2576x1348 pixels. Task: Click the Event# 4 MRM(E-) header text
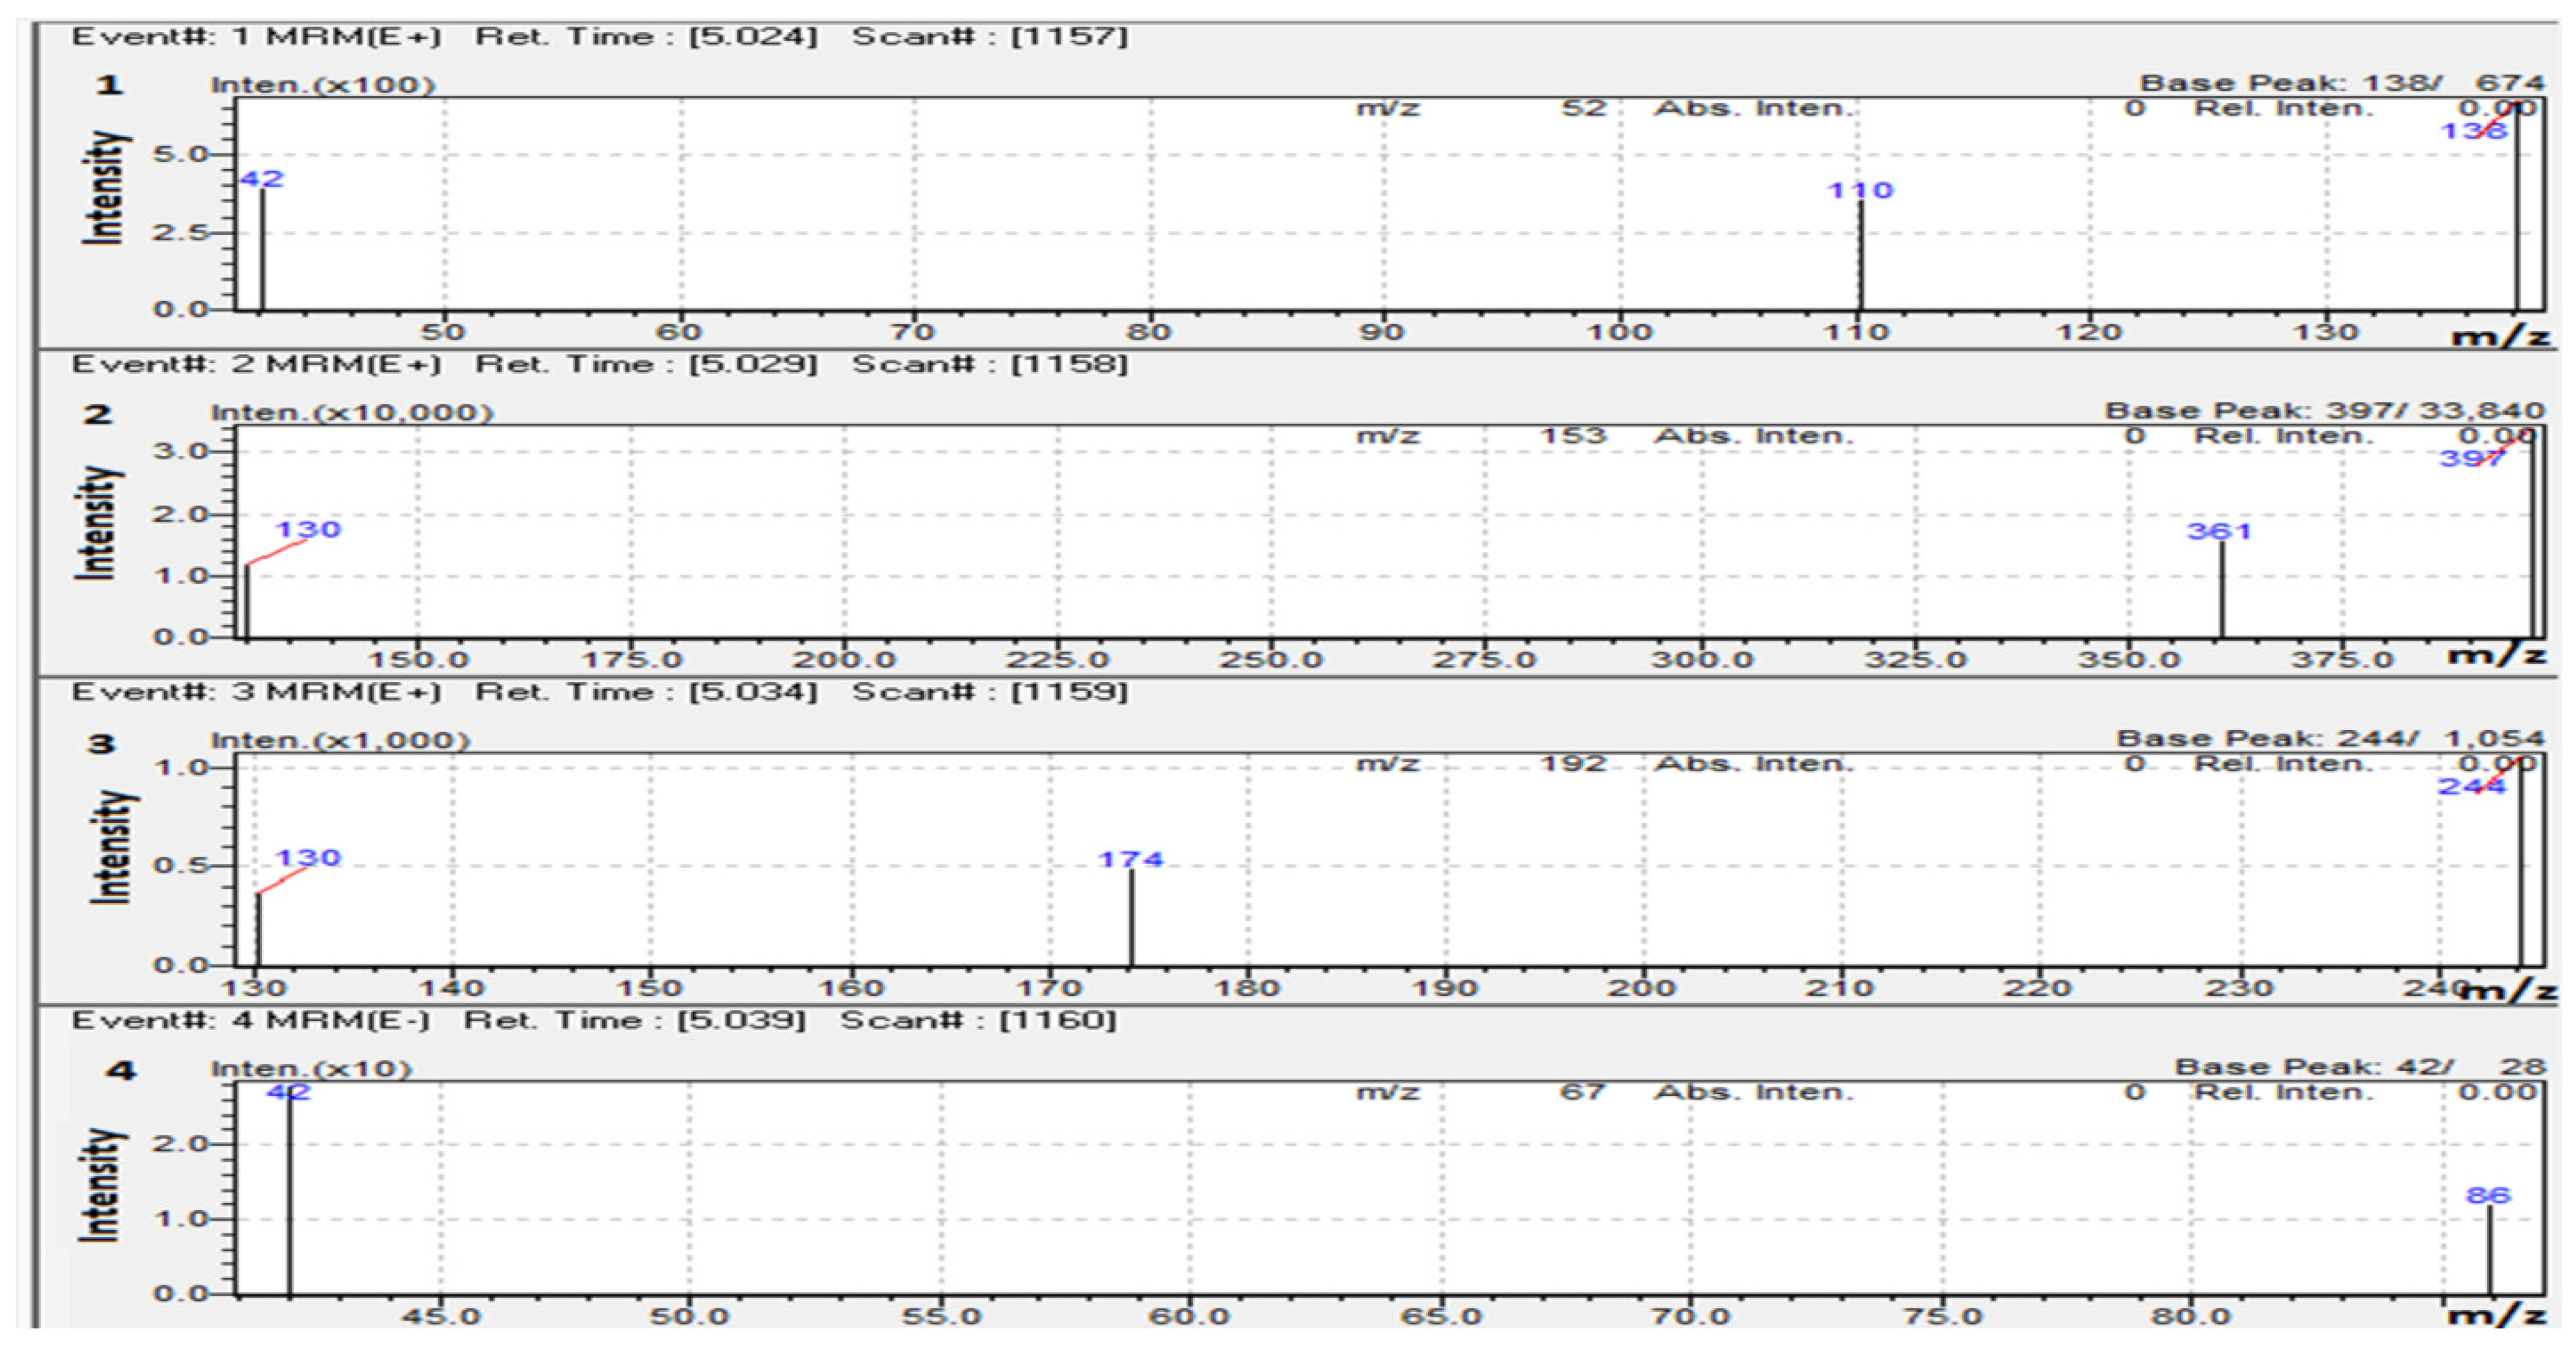pos(250,1020)
